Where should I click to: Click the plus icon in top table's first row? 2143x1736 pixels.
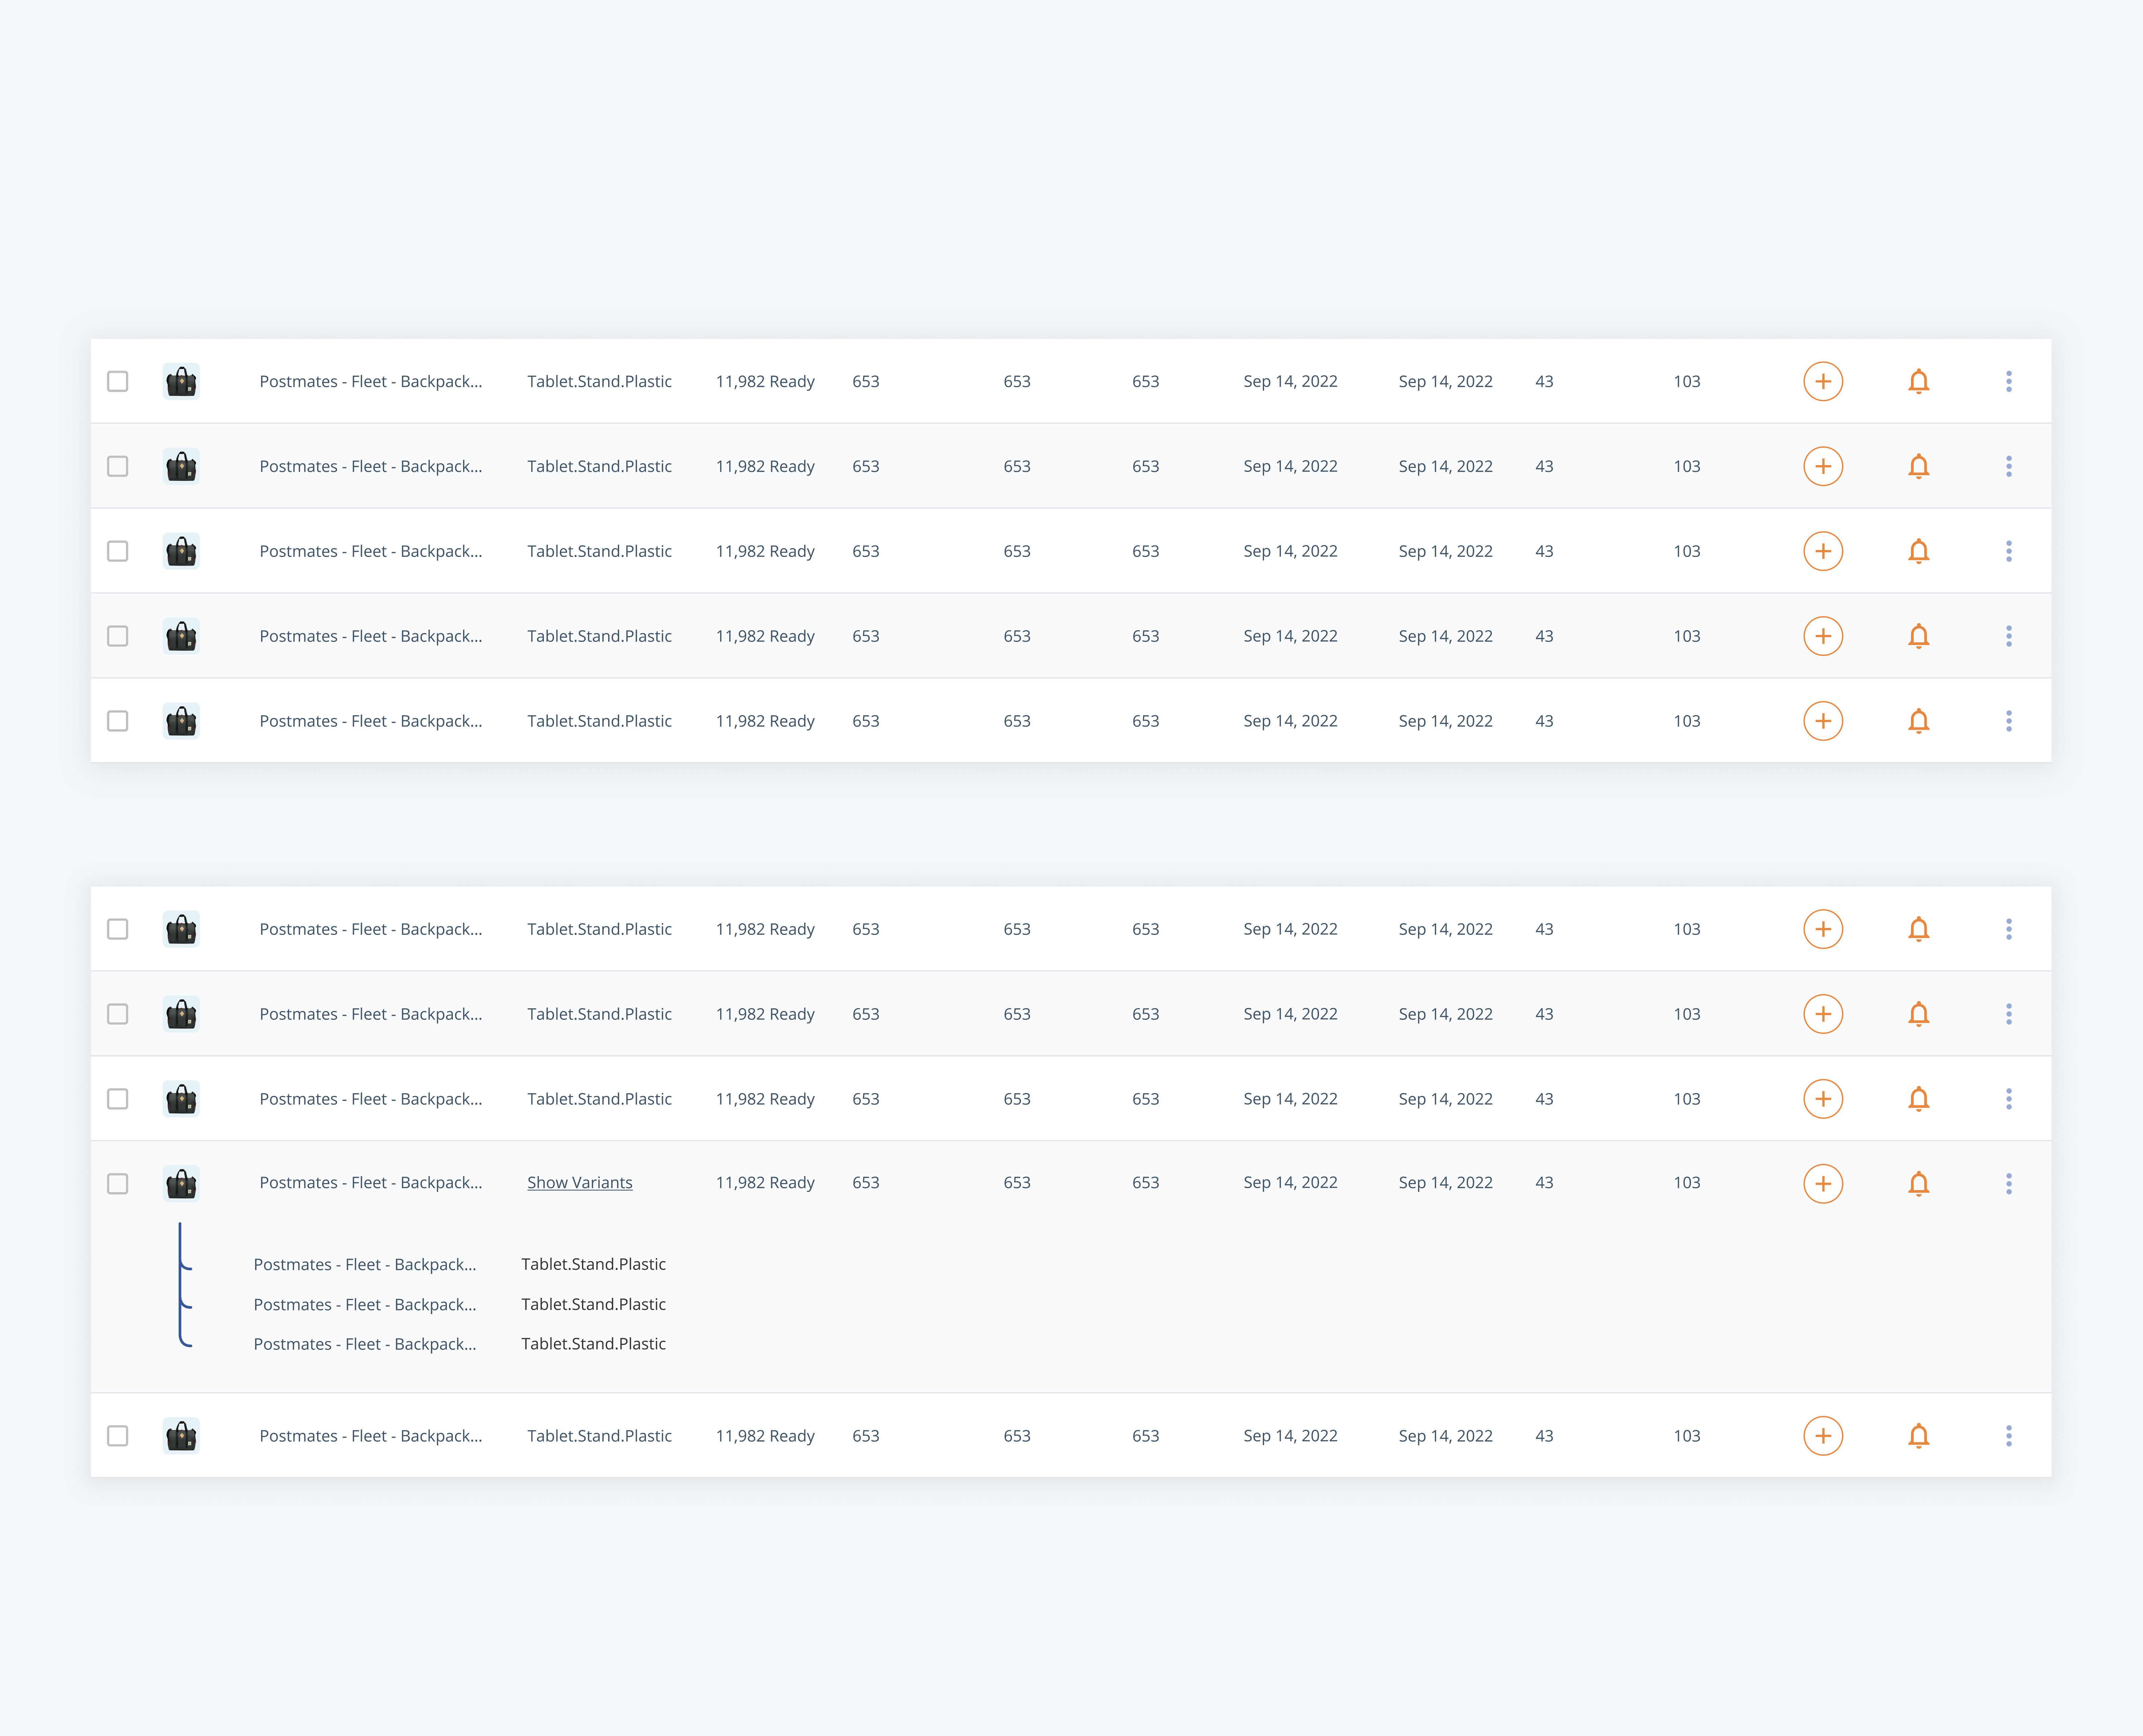pos(1823,381)
